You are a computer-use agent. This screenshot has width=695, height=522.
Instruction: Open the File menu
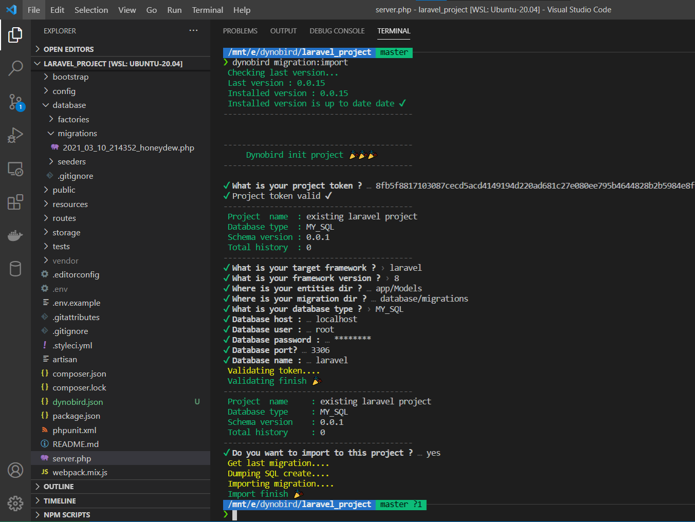34,10
